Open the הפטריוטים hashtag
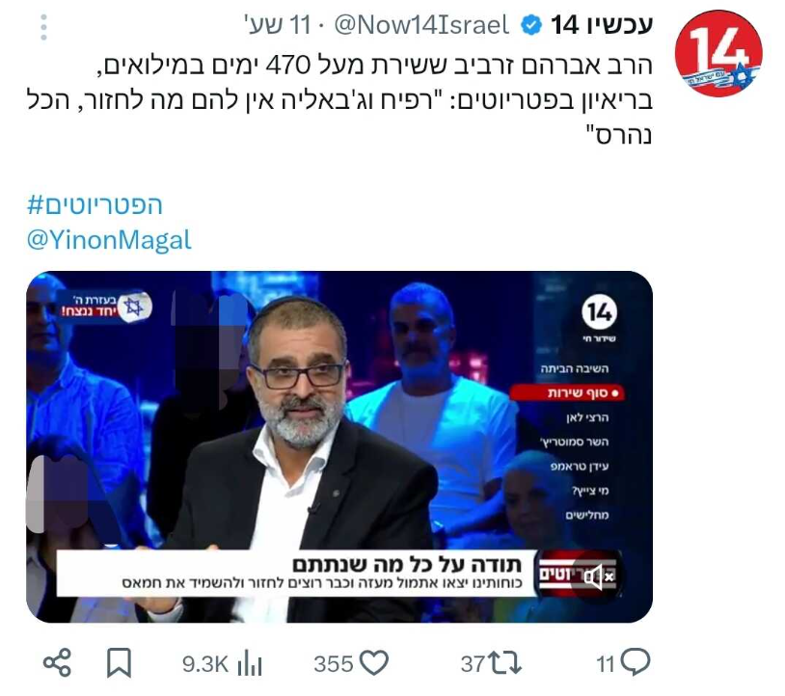 point(95,205)
